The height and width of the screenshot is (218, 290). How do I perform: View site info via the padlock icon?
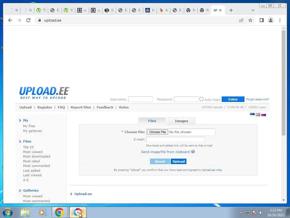[x=39, y=20]
